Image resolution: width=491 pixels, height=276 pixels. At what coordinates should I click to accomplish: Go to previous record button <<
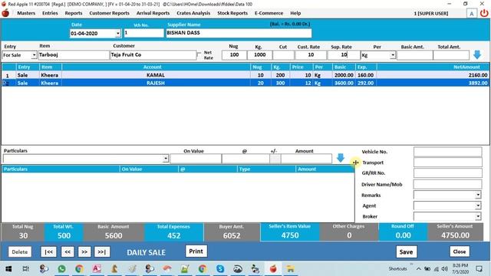coord(68,252)
